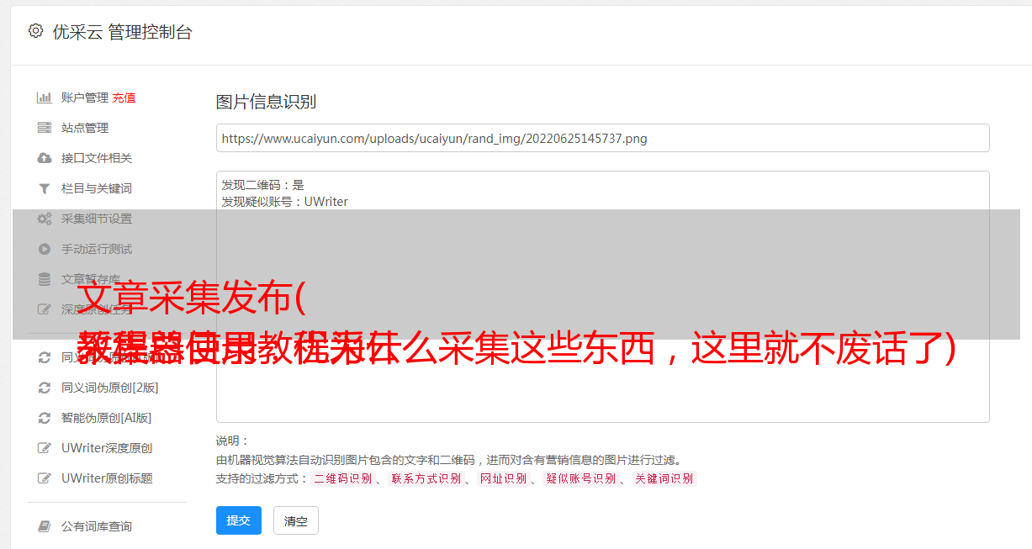
Task: Click the 说明： label
Action: click(232, 441)
